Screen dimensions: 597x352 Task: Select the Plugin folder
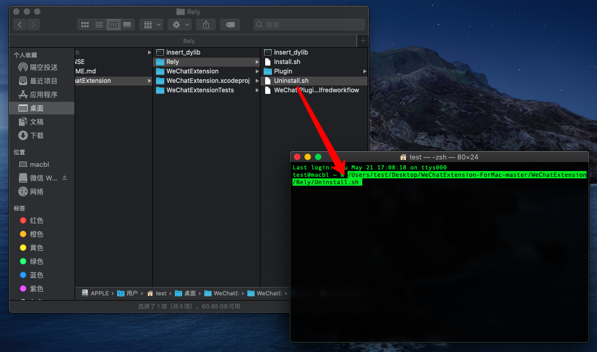tap(314, 71)
